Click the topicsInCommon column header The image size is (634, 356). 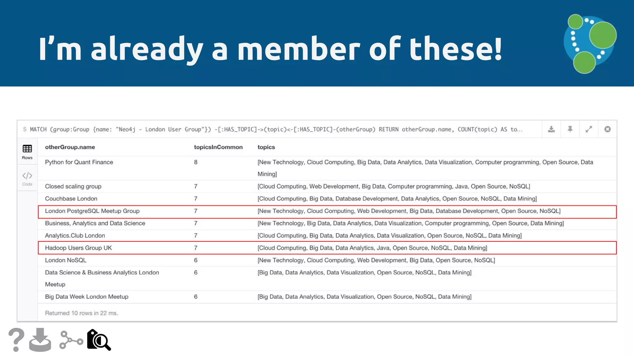point(218,147)
